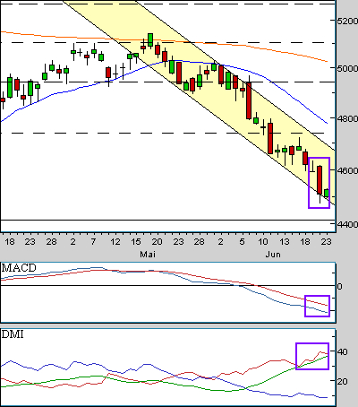Click the MACD panel label
Viewport: 358px width, 407px height.
(x=19, y=267)
